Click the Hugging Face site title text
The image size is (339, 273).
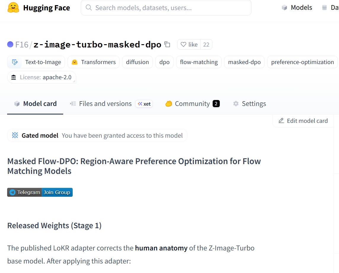(47, 8)
